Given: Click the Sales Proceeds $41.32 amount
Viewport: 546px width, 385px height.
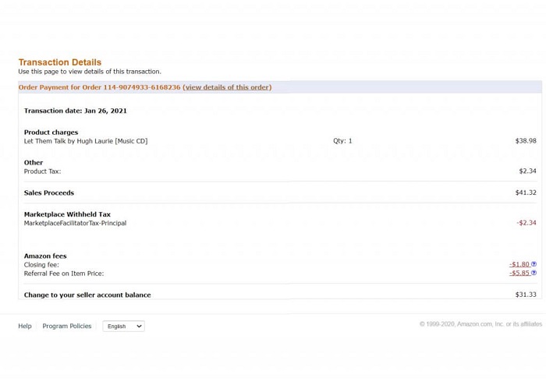Looking at the screenshot, I should [526, 192].
